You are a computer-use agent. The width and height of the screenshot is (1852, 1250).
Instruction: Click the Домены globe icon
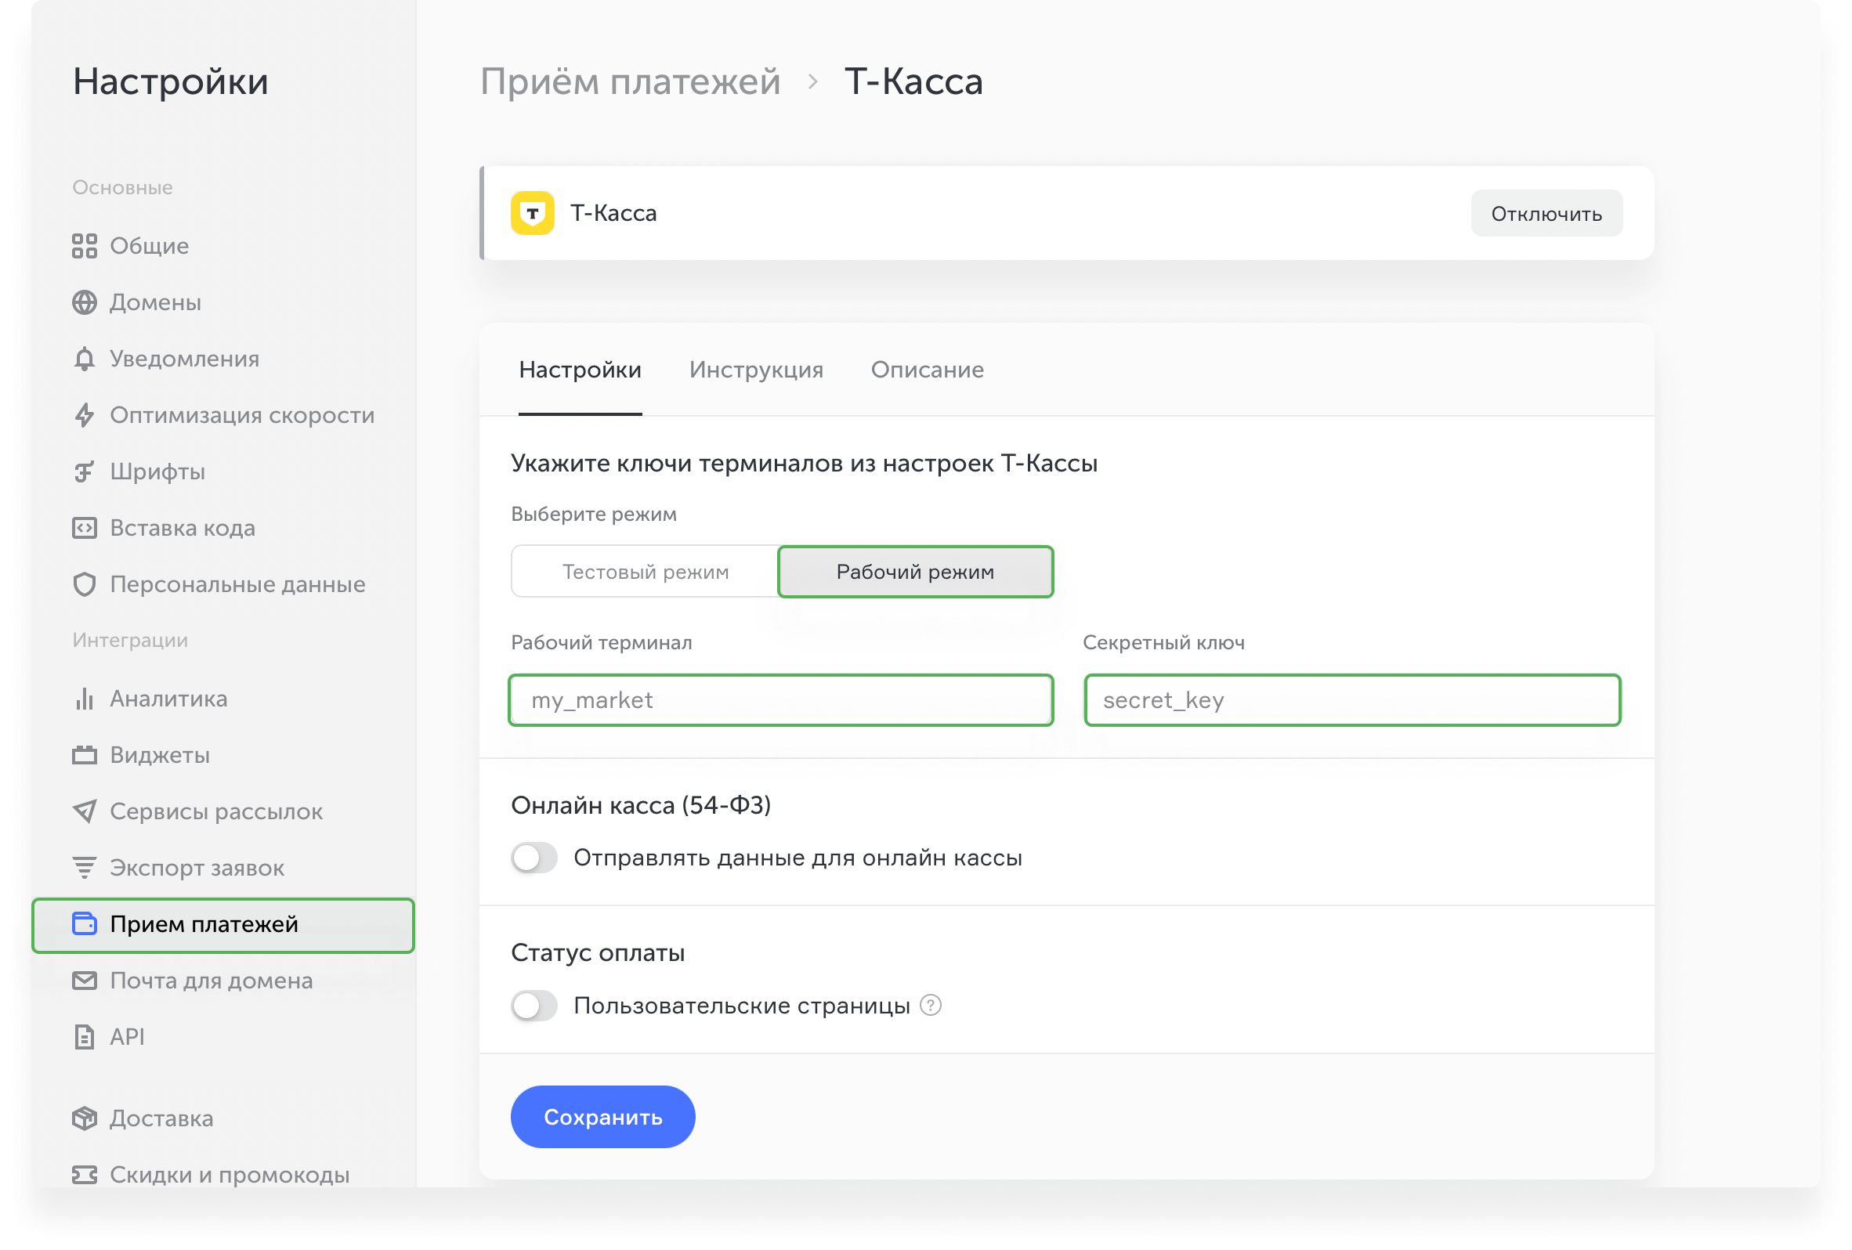[85, 303]
